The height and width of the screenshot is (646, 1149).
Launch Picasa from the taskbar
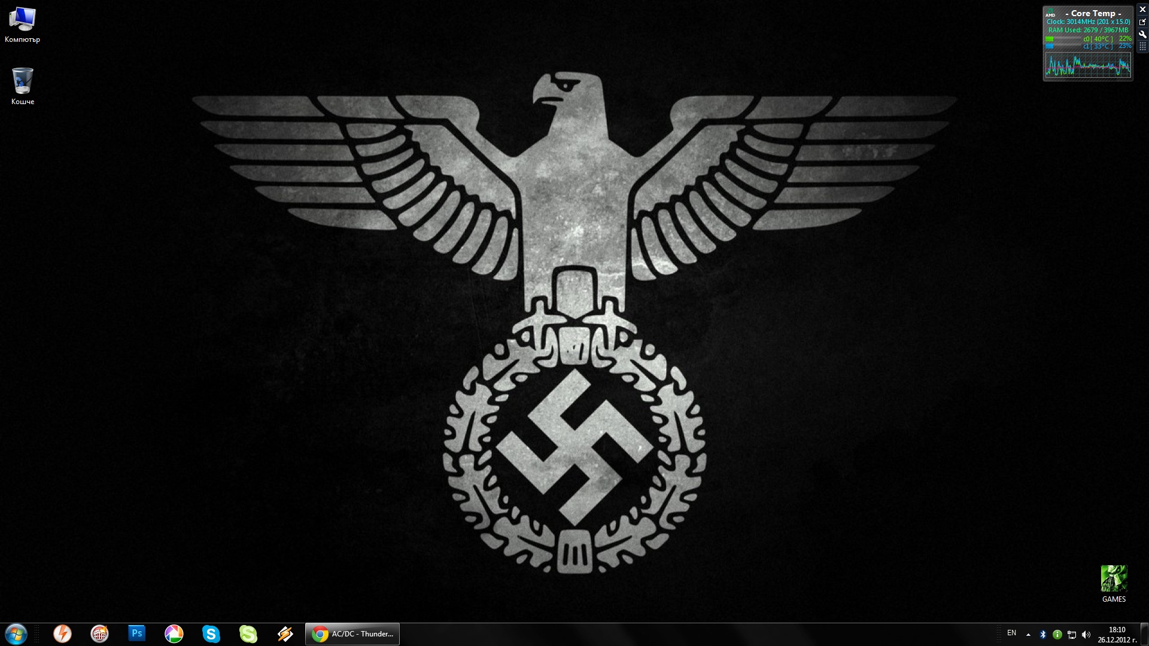tap(174, 634)
